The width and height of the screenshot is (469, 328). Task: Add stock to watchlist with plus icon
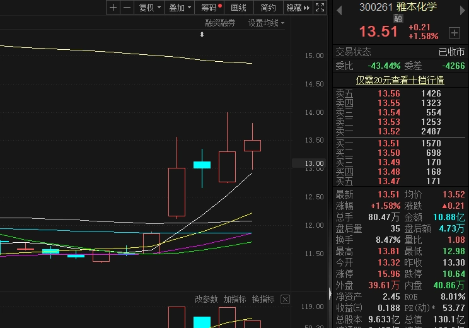coord(454,33)
